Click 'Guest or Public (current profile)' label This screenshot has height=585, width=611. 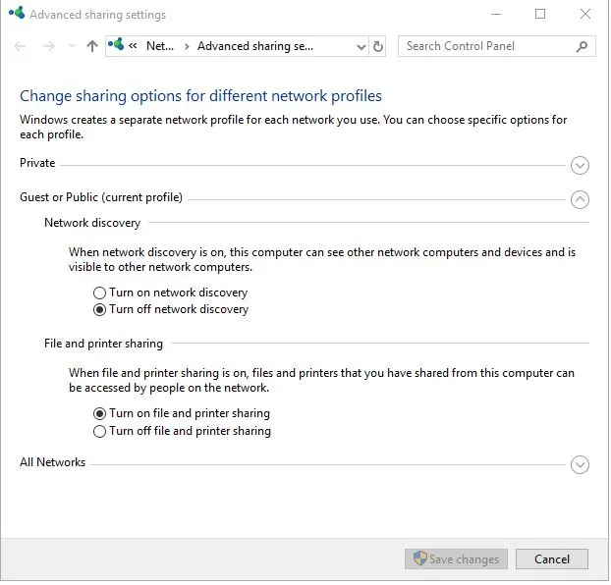(101, 197)
